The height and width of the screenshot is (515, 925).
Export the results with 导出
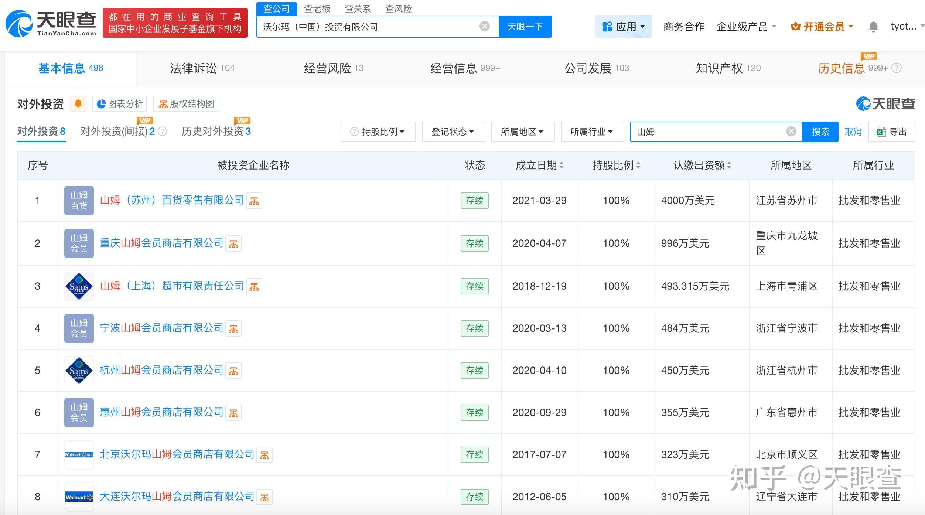click(x=891, y=132)
